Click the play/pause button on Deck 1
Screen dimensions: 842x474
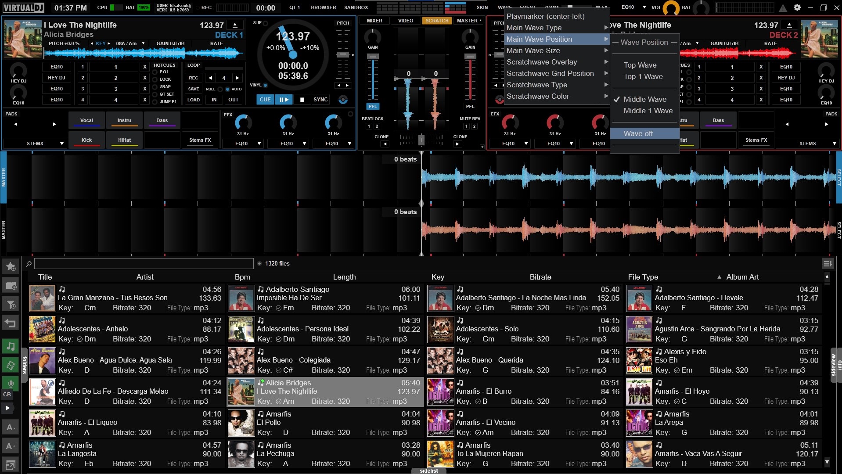(284, 100)
